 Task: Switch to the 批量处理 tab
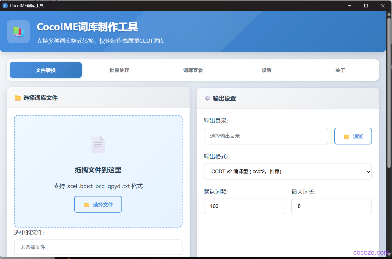pos(119,70)
